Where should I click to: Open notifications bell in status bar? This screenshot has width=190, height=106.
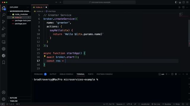(187, 104)
